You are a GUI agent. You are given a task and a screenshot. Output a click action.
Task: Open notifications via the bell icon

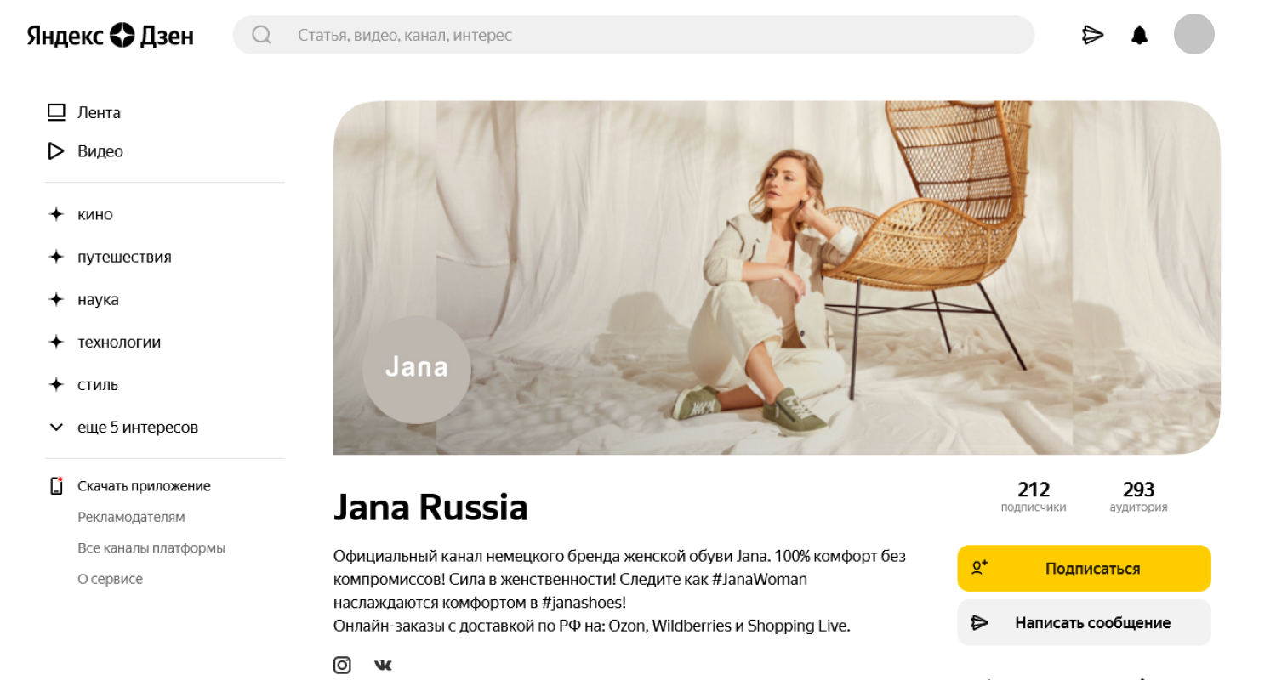click(x=1138, y=35)
